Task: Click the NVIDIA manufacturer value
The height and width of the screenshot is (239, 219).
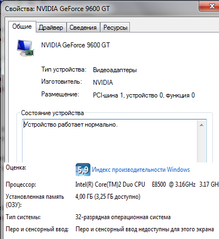Action: 103,83
